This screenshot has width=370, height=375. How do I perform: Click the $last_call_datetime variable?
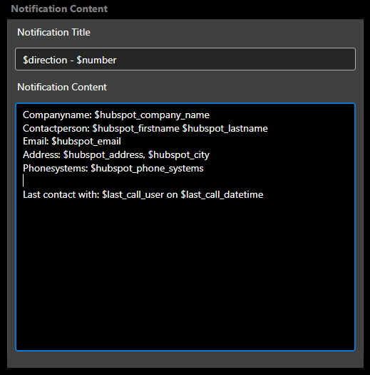coord(222,194)
